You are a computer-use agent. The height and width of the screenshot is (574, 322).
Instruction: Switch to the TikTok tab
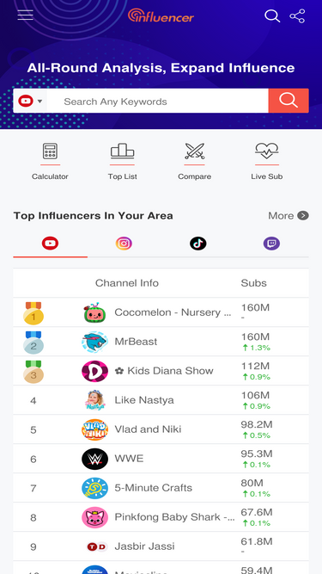pyautogui.click(x=197, y=244)
